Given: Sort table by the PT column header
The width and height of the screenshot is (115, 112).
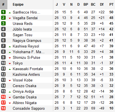Looking at the screenshot, I should [111, 5].
